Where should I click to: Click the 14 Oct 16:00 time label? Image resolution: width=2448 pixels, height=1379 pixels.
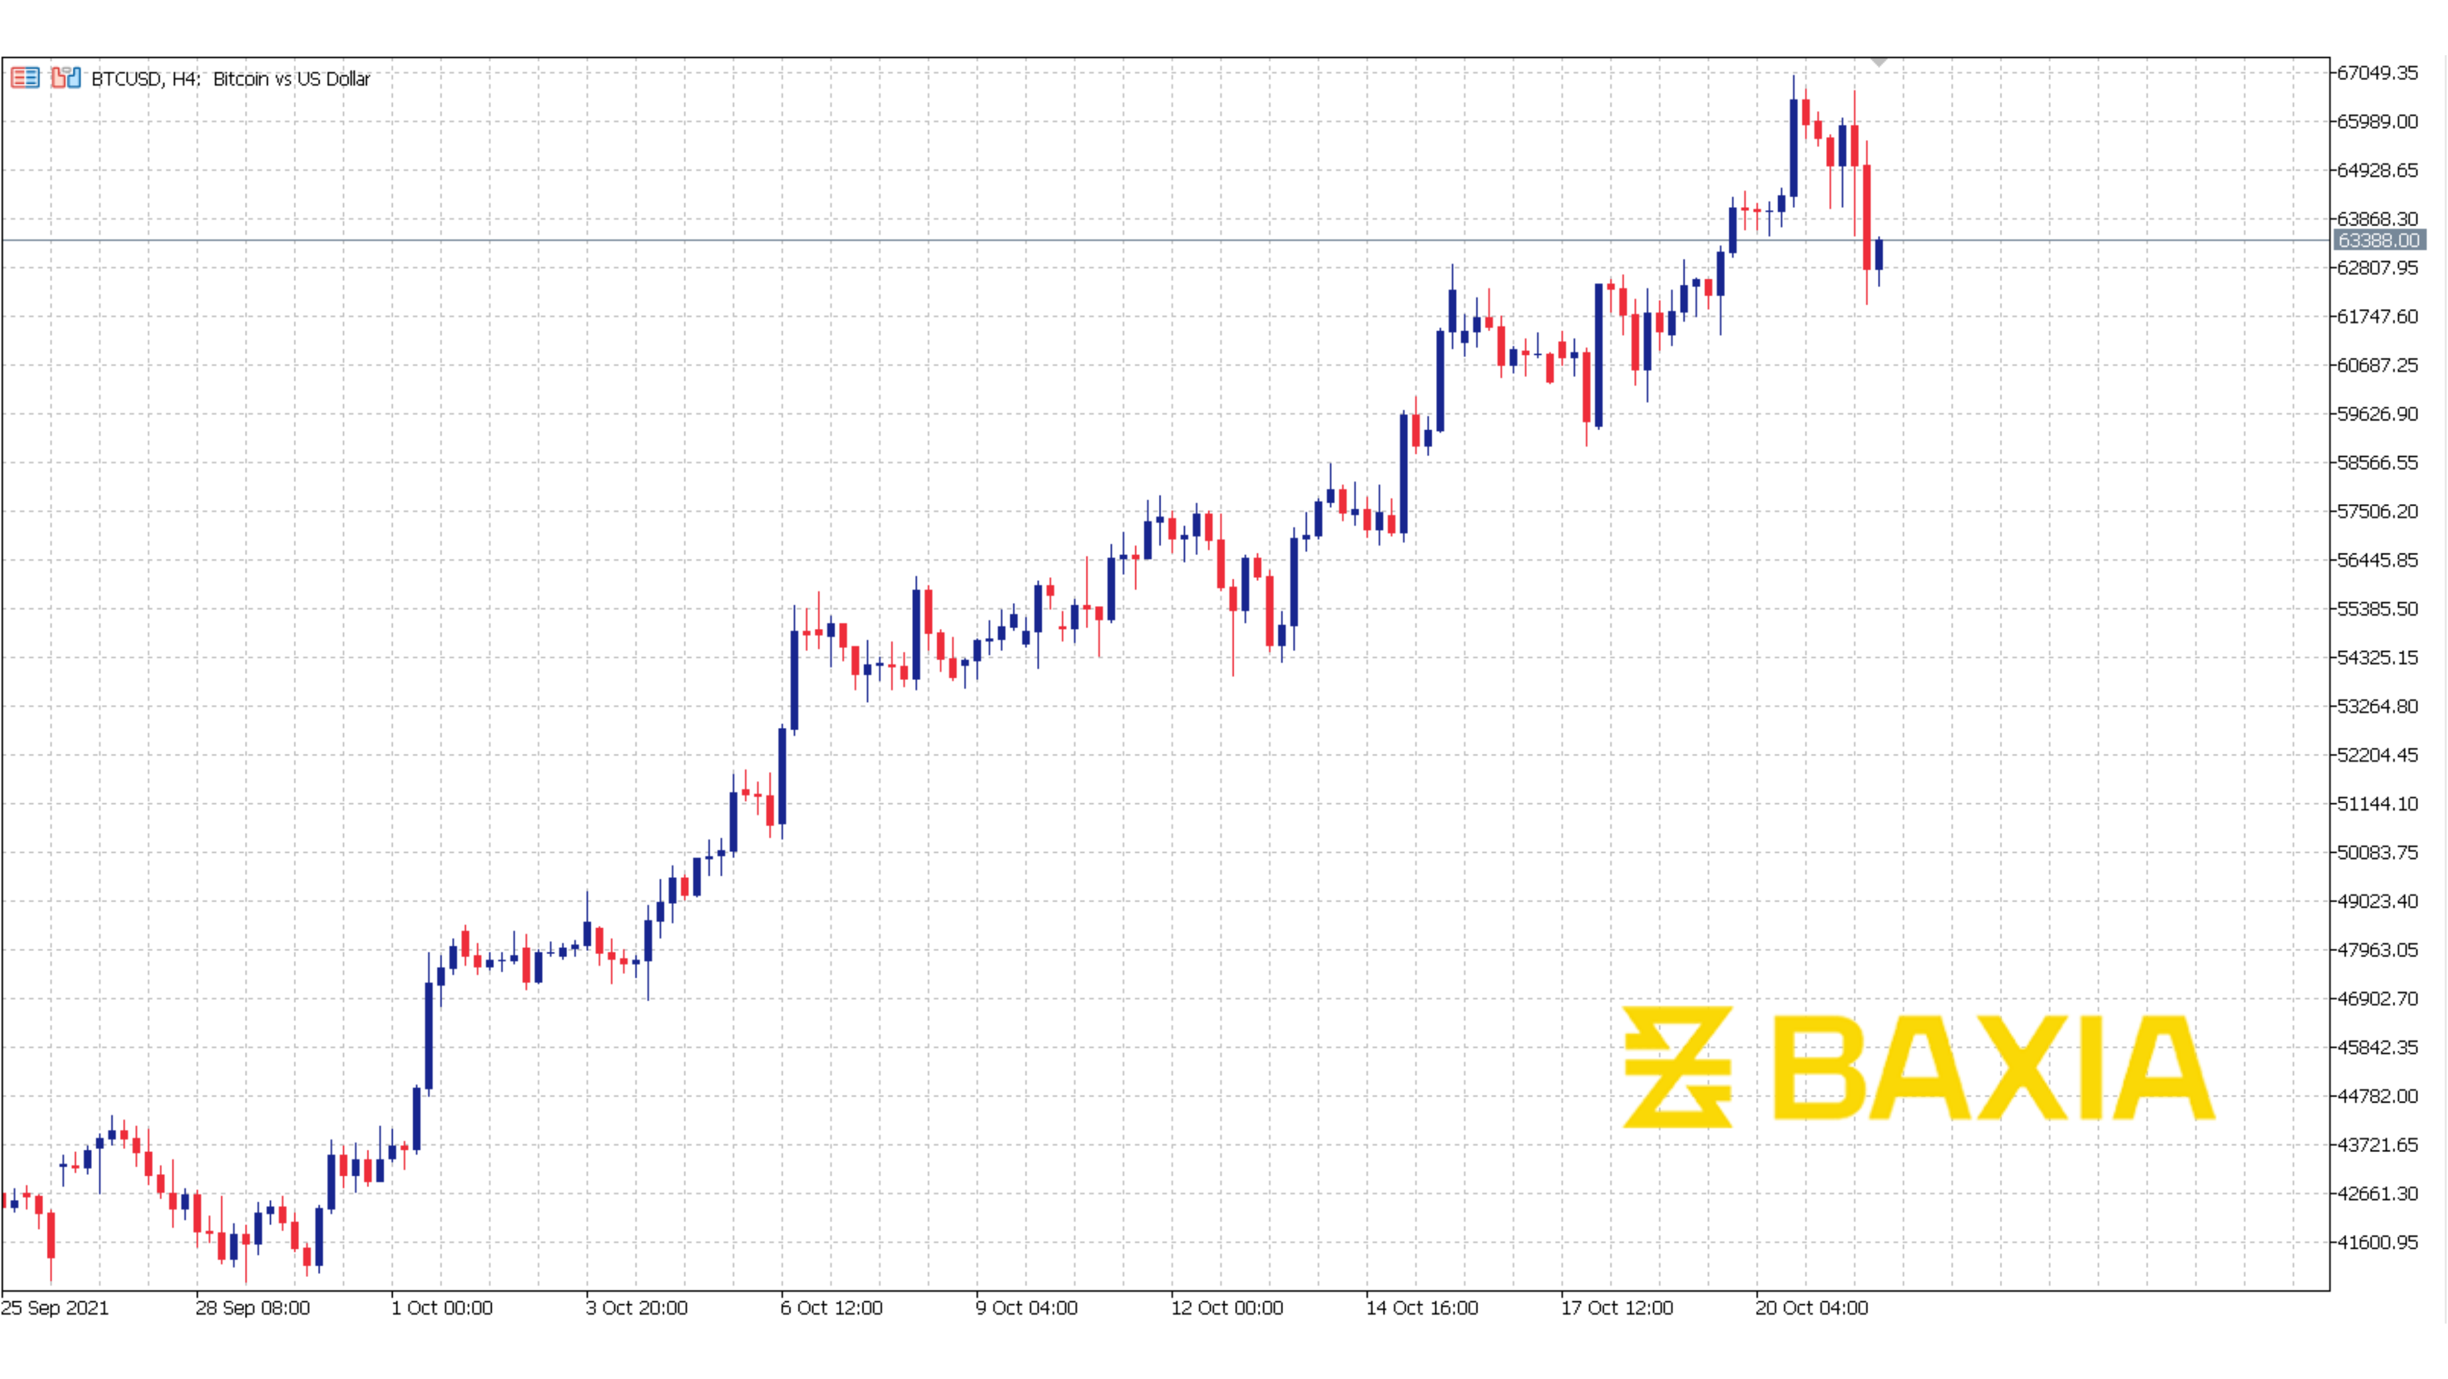(1423, 1308)
